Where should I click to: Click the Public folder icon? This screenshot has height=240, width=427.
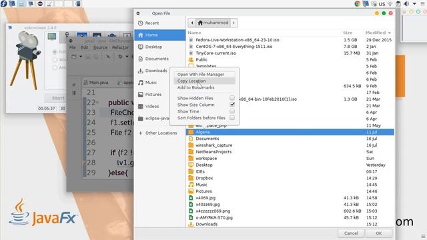pyautogui.click(x=191, y=59)
